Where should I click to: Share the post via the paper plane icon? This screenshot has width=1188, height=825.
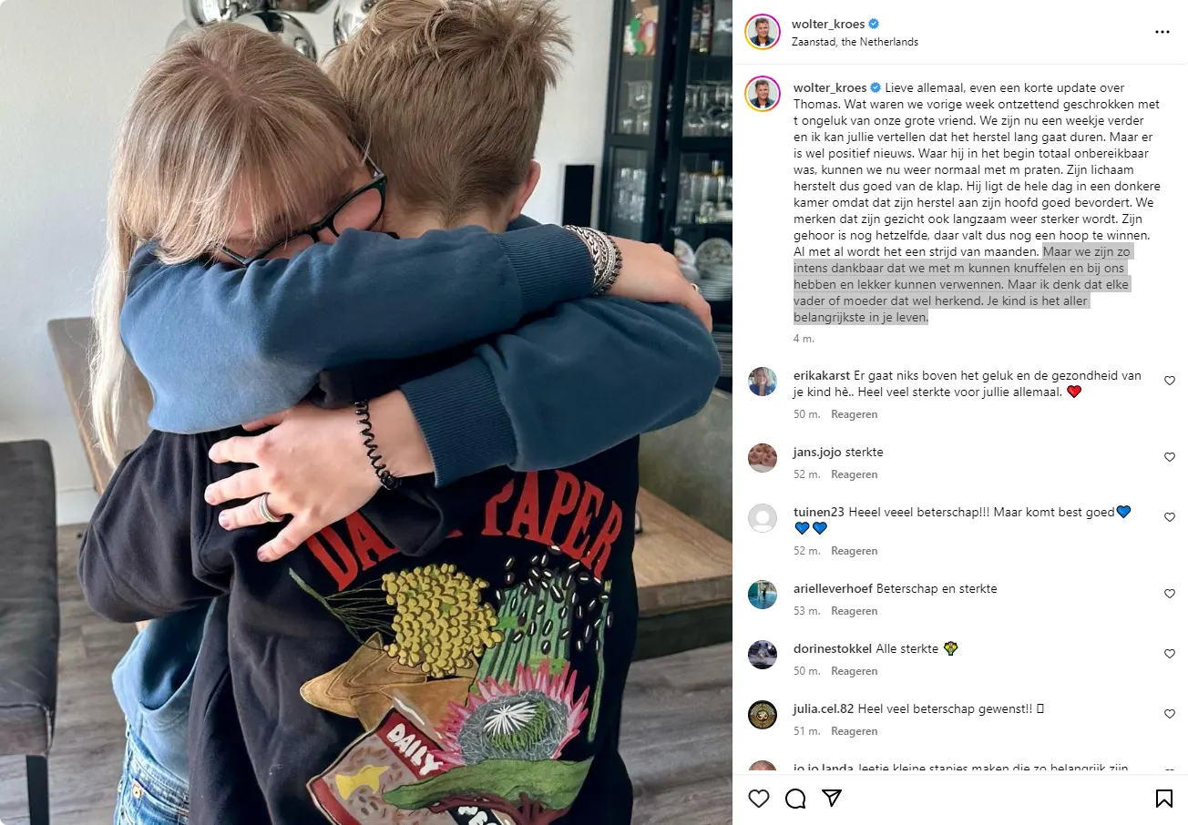click(x=832, y=799)
